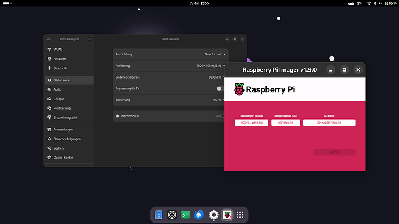Click the Bildschirme window title
Screen dimensions: 399x224
click(x=171, y=39)
